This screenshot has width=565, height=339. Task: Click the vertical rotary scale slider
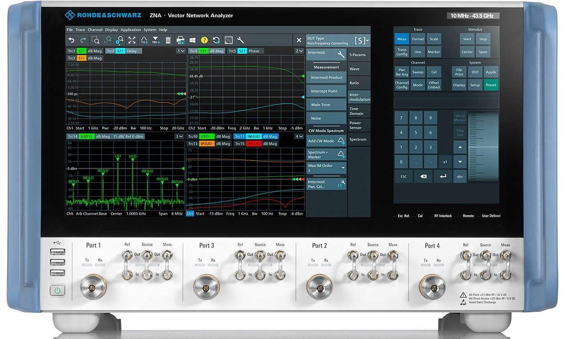coord(484,147)
